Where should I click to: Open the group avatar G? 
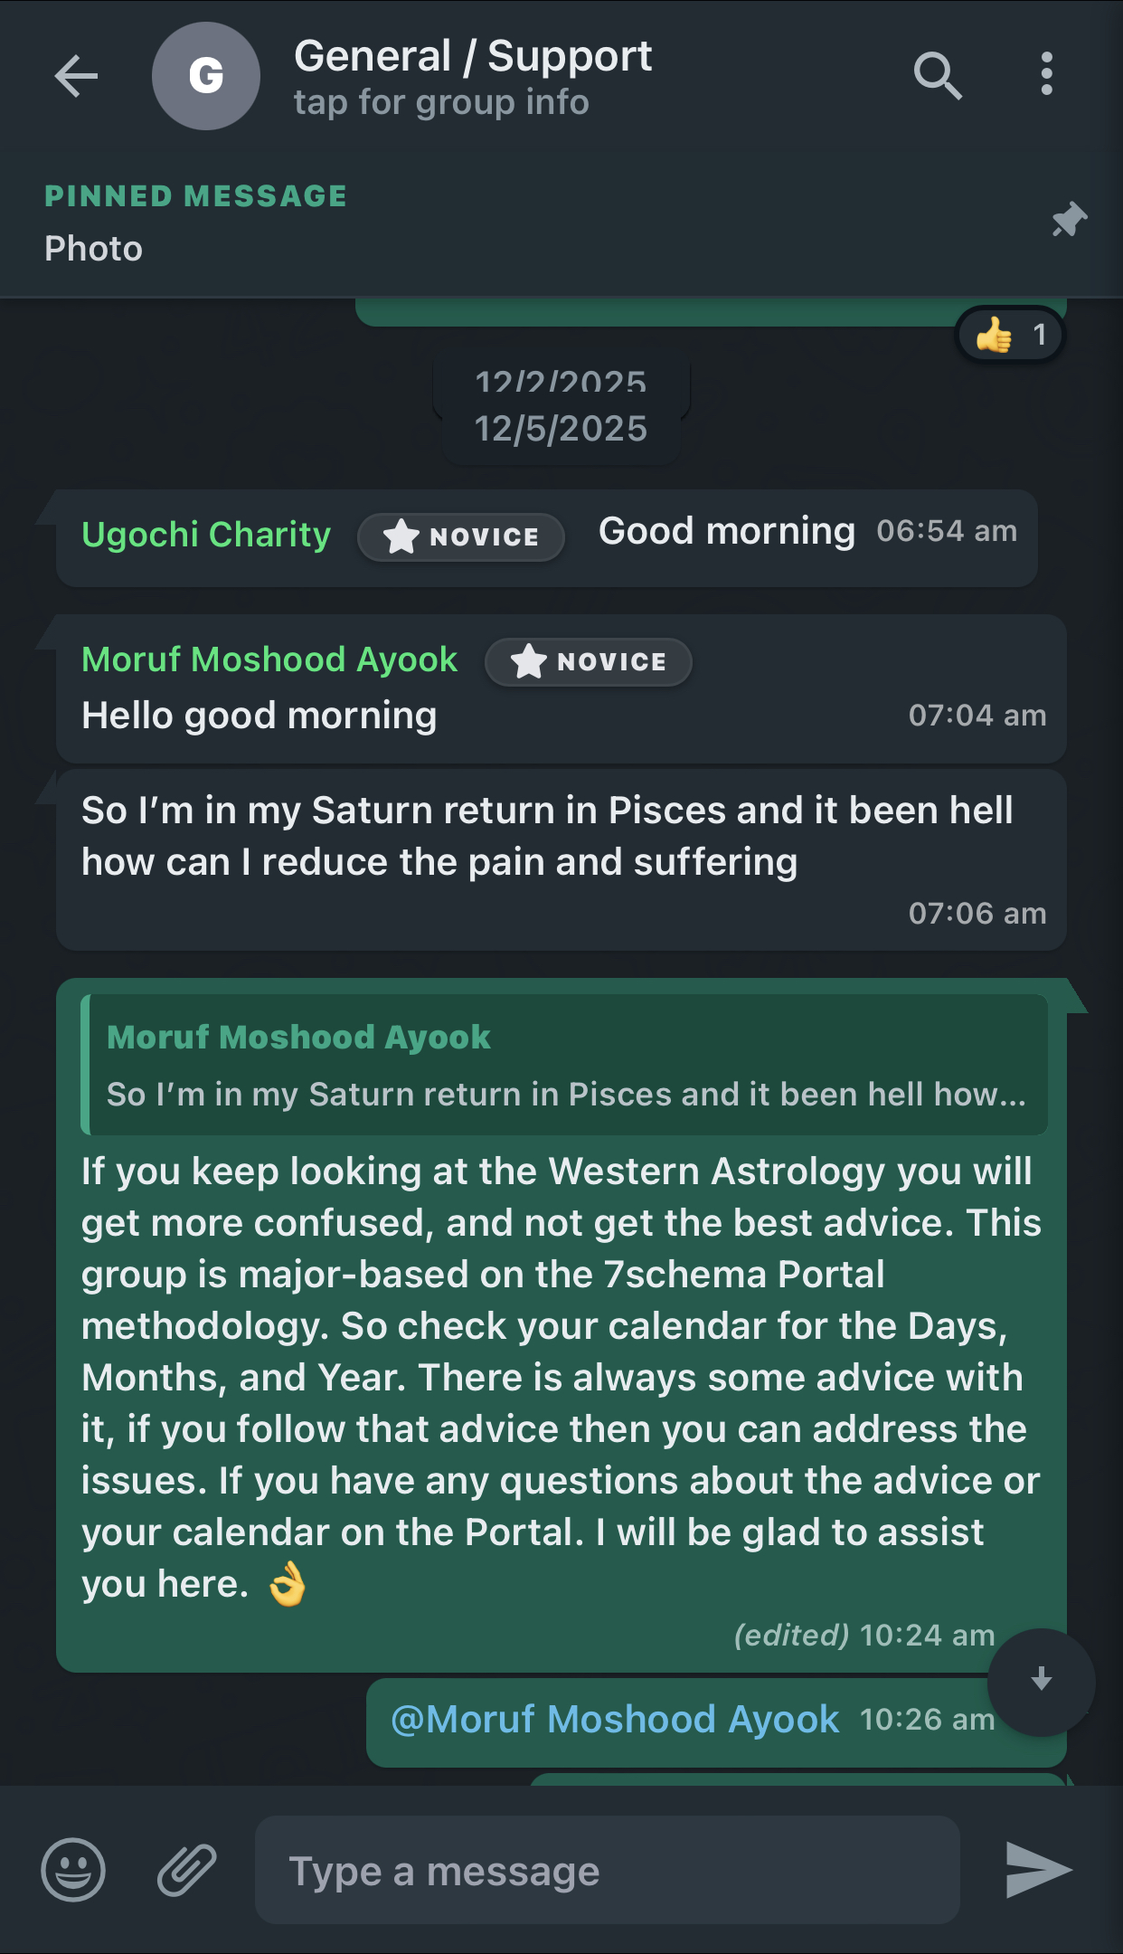click(x=206, y=76)
